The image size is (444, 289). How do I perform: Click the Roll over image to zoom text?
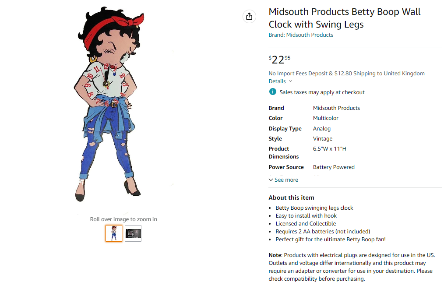[123, 219]
